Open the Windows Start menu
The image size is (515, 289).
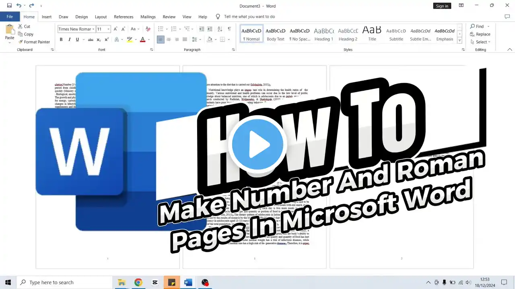tap(8, 283)
